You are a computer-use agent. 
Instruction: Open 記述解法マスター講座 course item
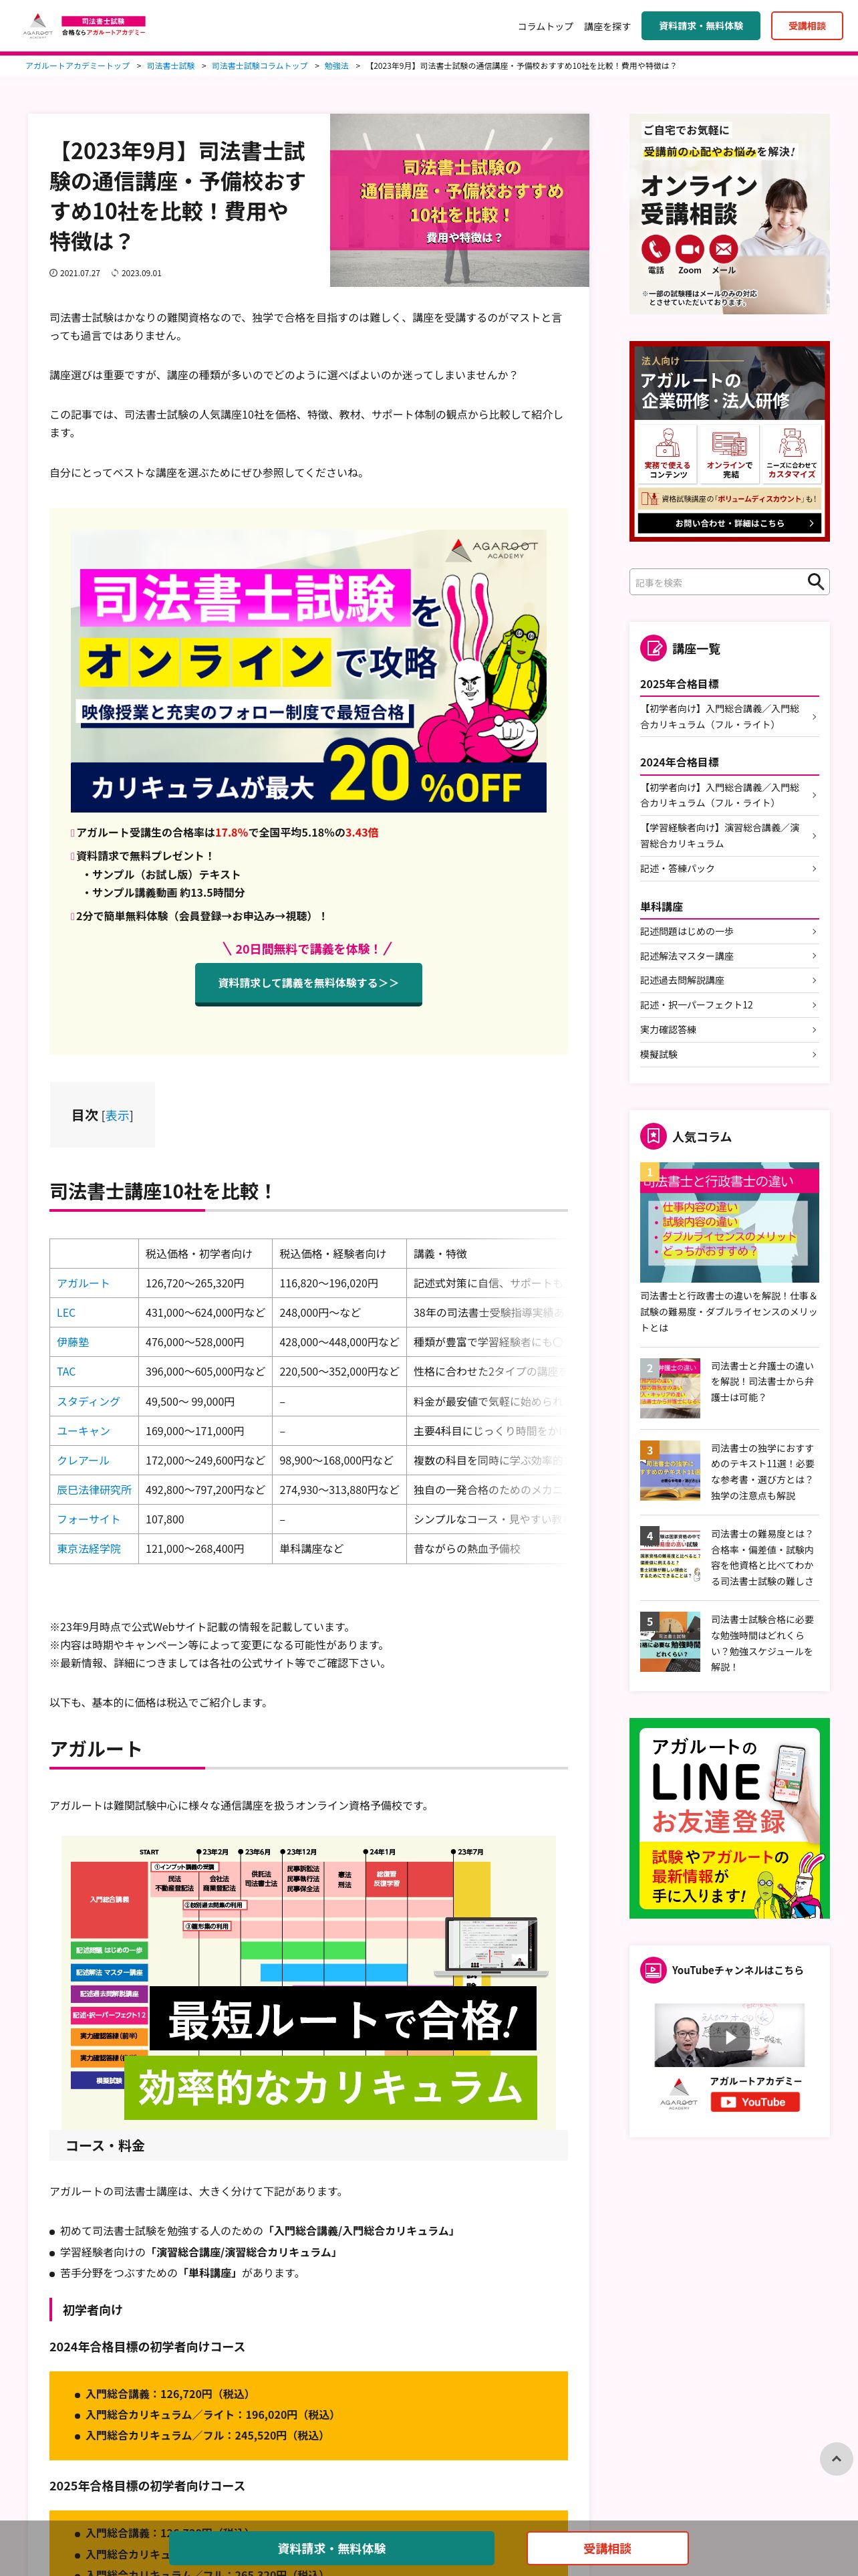pyautogui.click(x=729, y=956)
